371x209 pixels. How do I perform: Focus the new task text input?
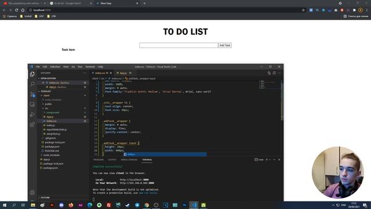179,45
